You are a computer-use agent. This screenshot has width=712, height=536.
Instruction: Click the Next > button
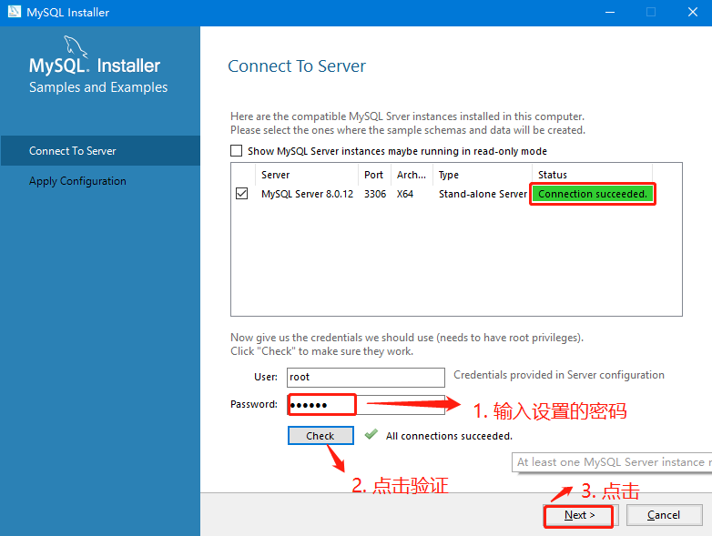click(x=579, y=515)
